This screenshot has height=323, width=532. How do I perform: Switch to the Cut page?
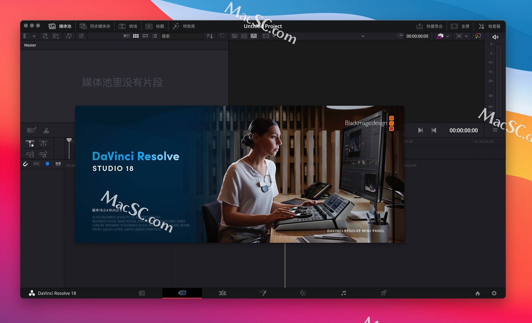(x=182, y=293)
